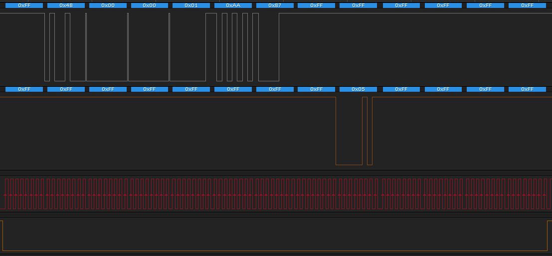Click the 0x00 bubble right after 0x48
The width and height of the screenshot is (552, 256).
pos(108,5)
